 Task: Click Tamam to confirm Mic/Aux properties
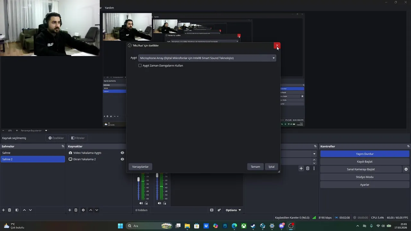[x=255, y=167]
